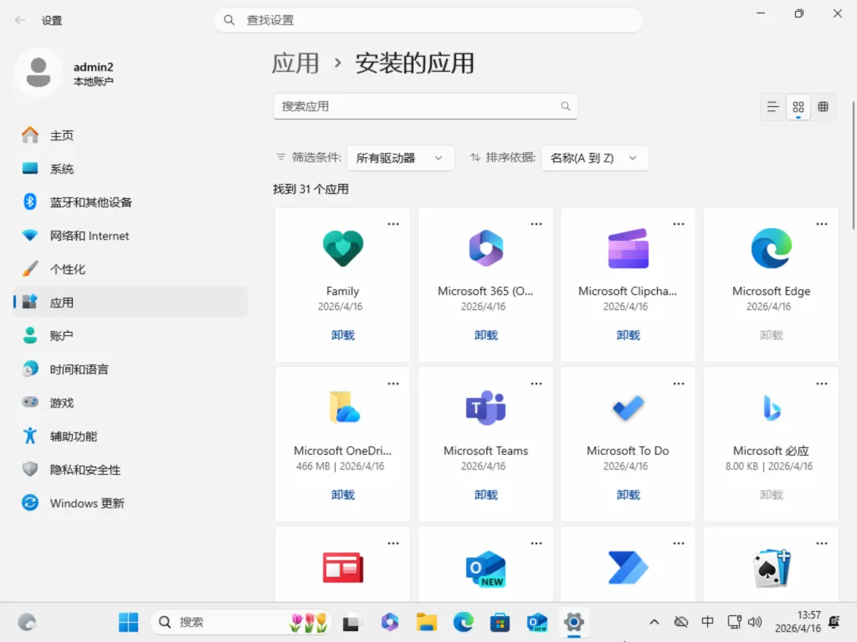The image size is (857, 642).
Task: Click 应用 in the breadcrumb heading
Action: point(296,63)
